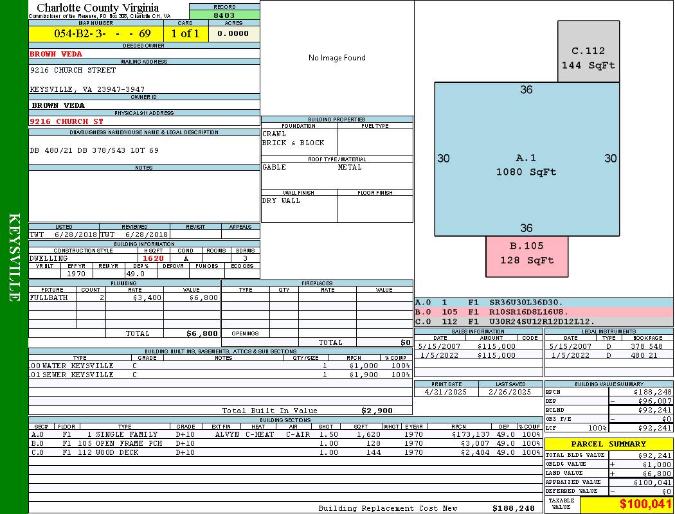The image size is (675, 514).
Task: Click the gray C.112 144 SqFt deck section
Action: (x=588, y=51)
